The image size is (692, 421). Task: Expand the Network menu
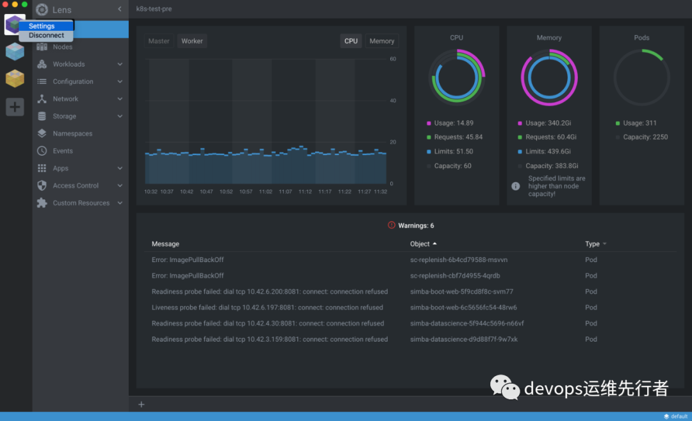click(x=120, y=99)
